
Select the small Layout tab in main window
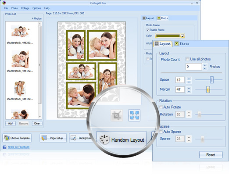[148, 18]
